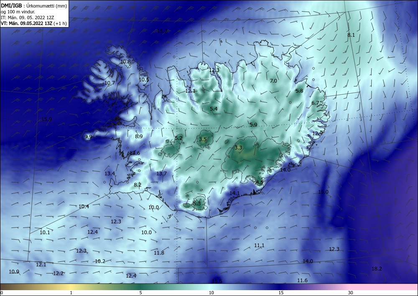Click the 15.9 value over the sea
418x296 pixels.
pyautogui.click(x=47, y=119)
